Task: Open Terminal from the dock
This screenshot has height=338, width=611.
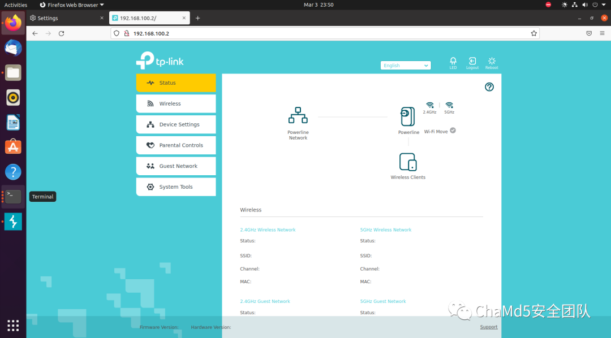Action: click(13, 197)
